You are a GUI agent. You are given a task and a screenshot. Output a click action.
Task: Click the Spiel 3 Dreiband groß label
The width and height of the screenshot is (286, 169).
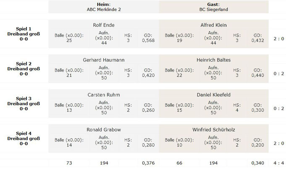(24, 103)
